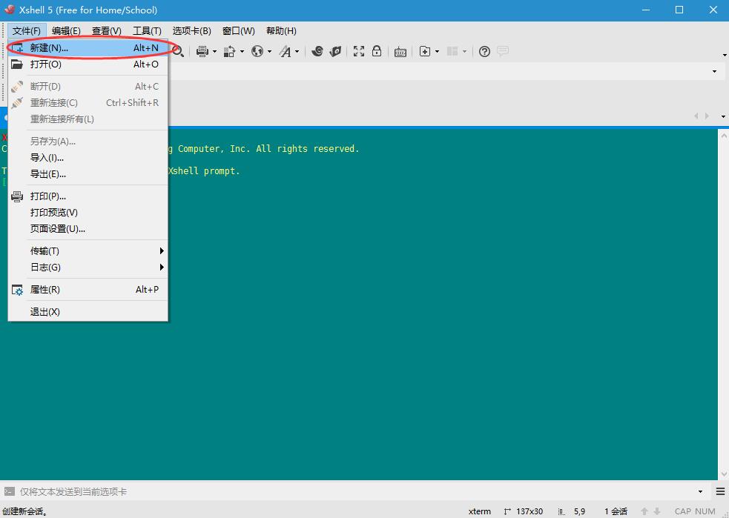The height and width of the screenshot is (518, 729).
Task: Click the help question mark icon
Action: [484, 51]
